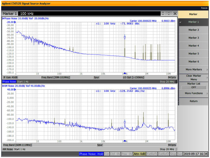Click Freq Band [39M-101MHz] label
Image resolution: width=210 pixels, height=158 pixels.
[x=55, y=77]
